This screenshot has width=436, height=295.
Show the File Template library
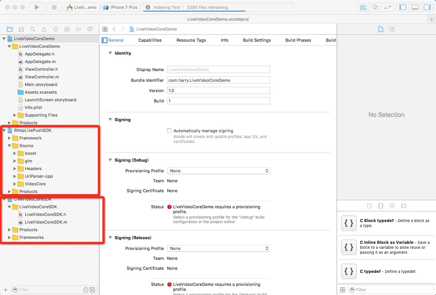[369, 206]
